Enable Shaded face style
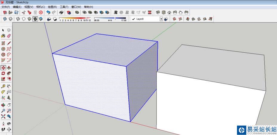The image size is (277, 135). 29,19
